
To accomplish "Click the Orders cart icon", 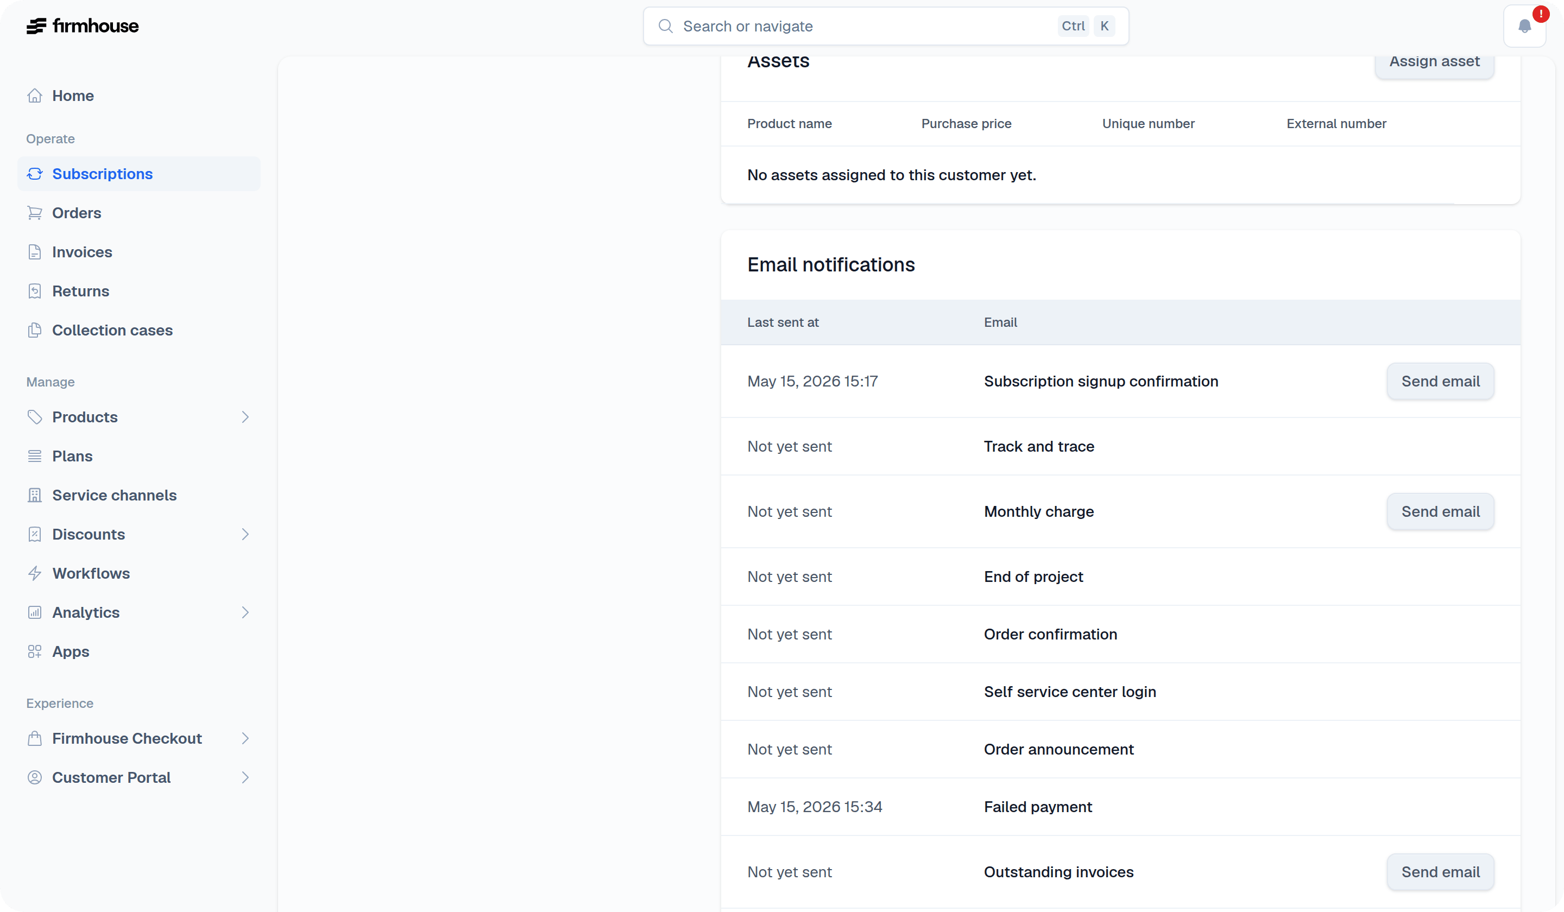I will tap(35, 213).
